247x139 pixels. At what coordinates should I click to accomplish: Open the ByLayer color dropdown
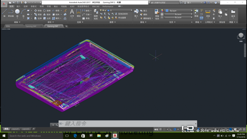pos(178,10)
